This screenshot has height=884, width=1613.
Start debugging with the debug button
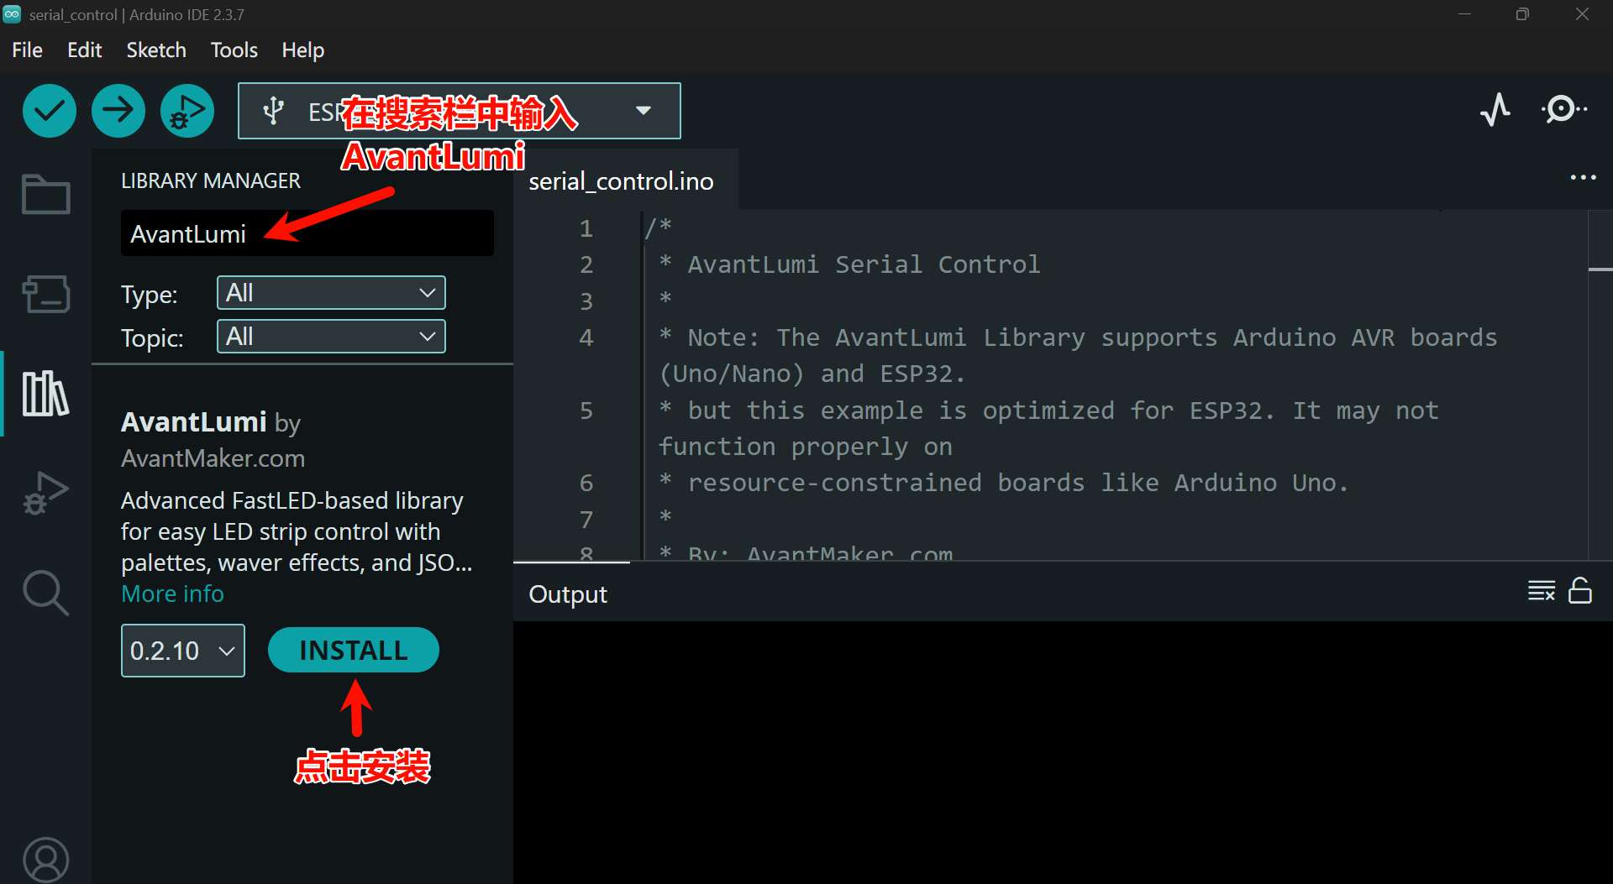coord(187,111)
